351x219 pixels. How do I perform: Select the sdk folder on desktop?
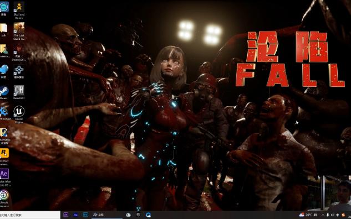pos(4,30)
